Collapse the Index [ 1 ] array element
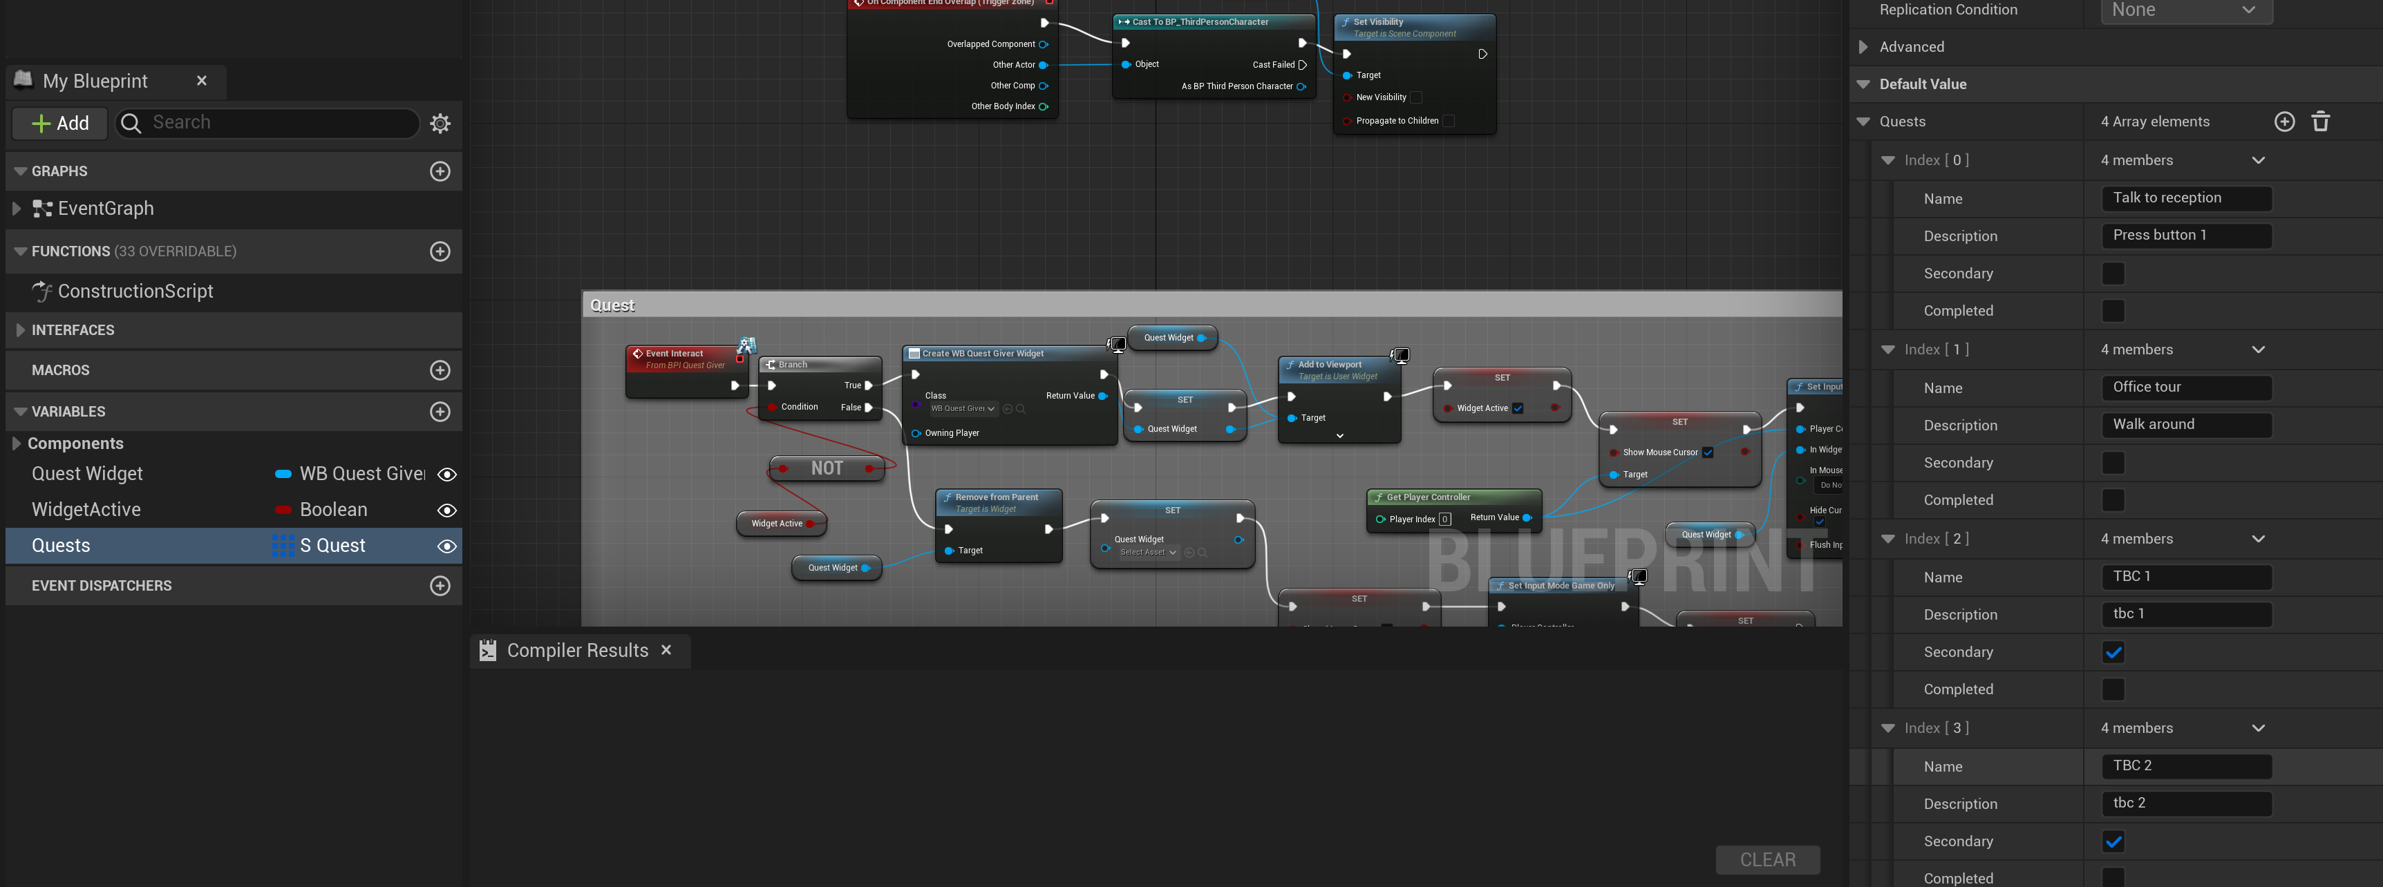 [x=1888, y=350]
